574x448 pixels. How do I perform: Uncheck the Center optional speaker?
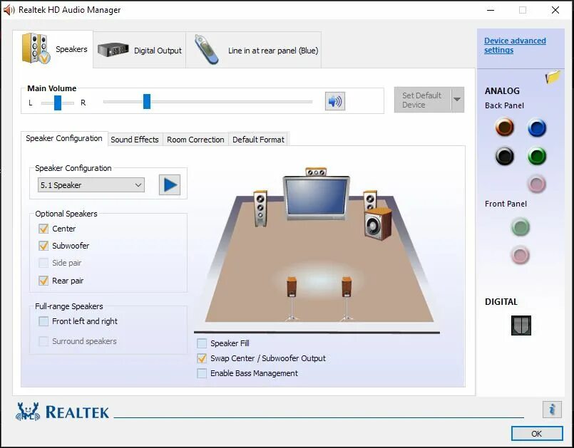coord(43,229)
